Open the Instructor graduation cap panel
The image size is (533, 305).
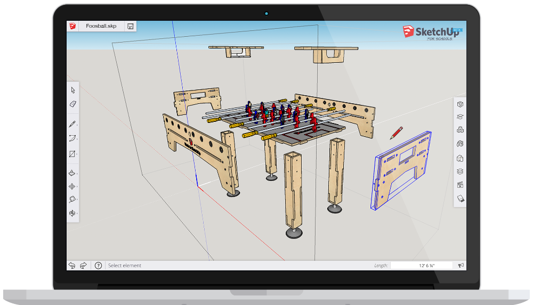click(x=460, y=117)
